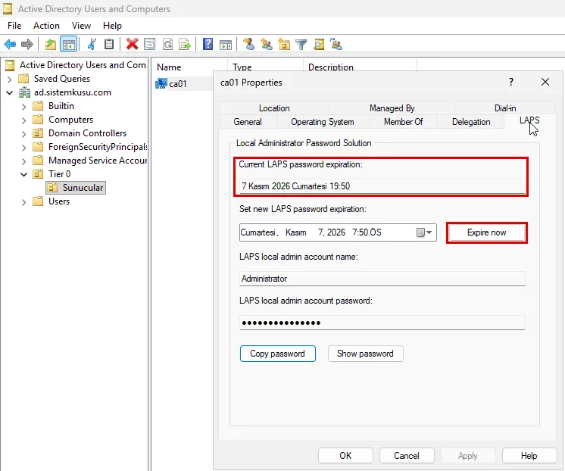Image resolution: width=565 pixels, height=471 pixels.
Task: Click the Back arrow in toolbar
Action: pyautogui.click(x=10, y=45)
